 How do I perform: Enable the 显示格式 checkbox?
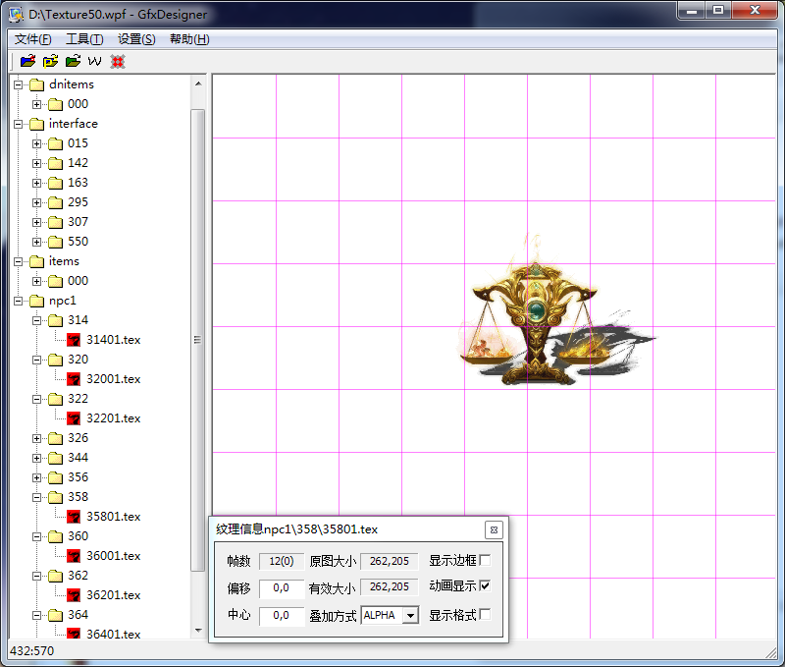click(485, 614)
